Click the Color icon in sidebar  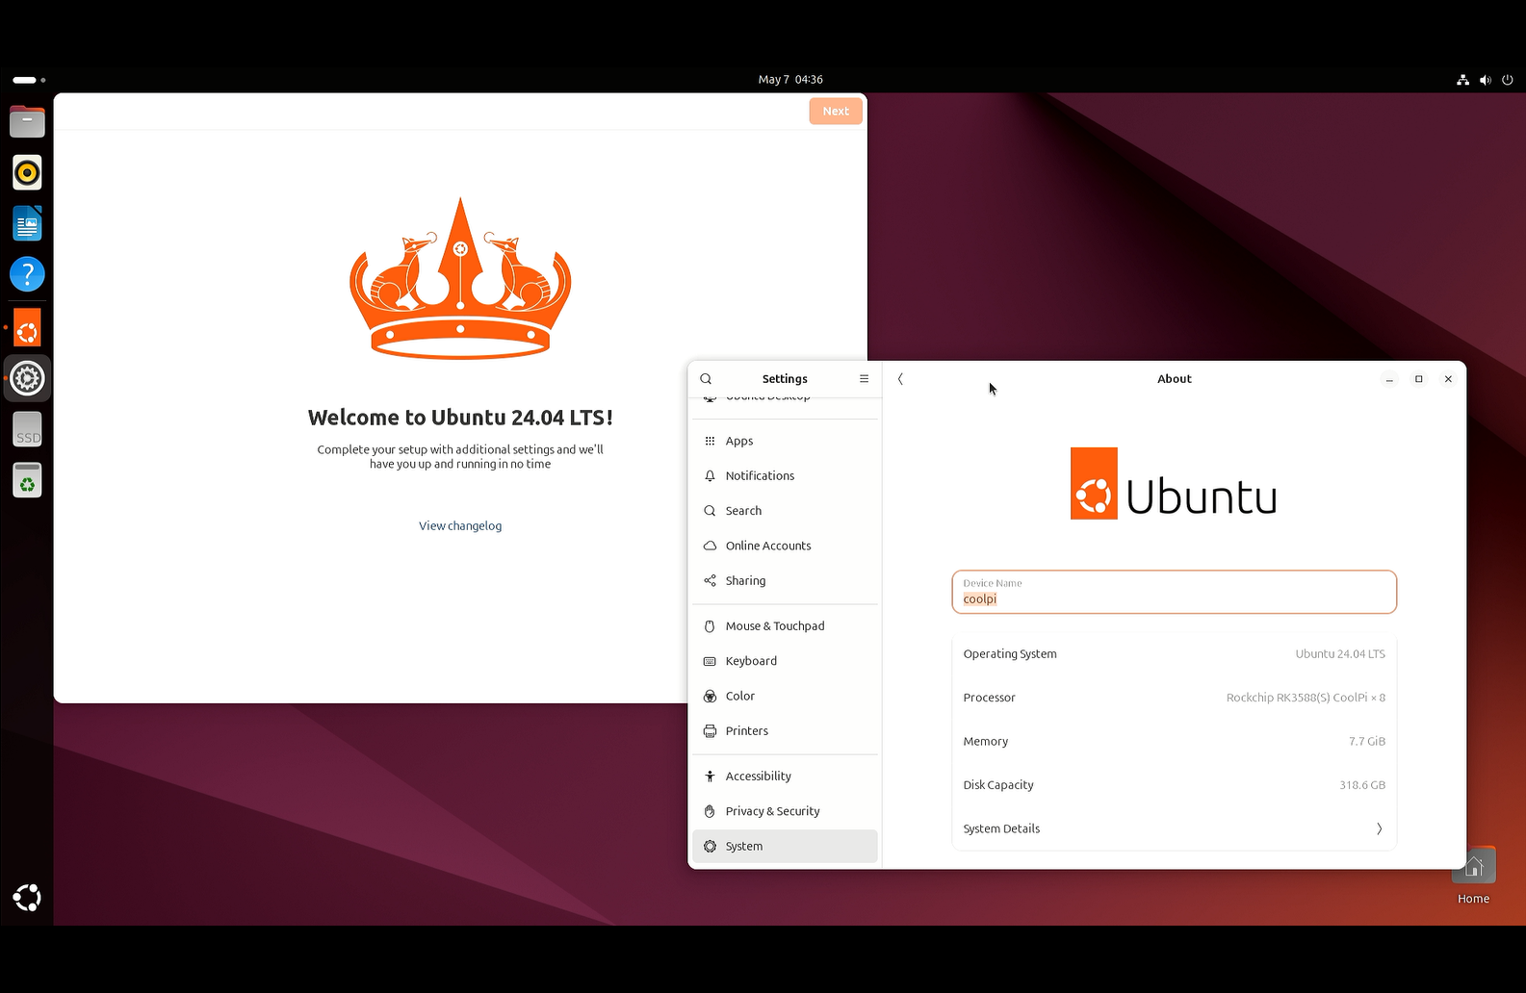(710, 697)
